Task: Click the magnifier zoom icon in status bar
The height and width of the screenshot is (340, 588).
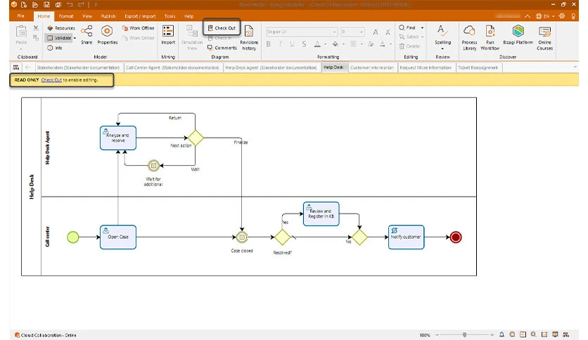Action: (x=534, y=335)
